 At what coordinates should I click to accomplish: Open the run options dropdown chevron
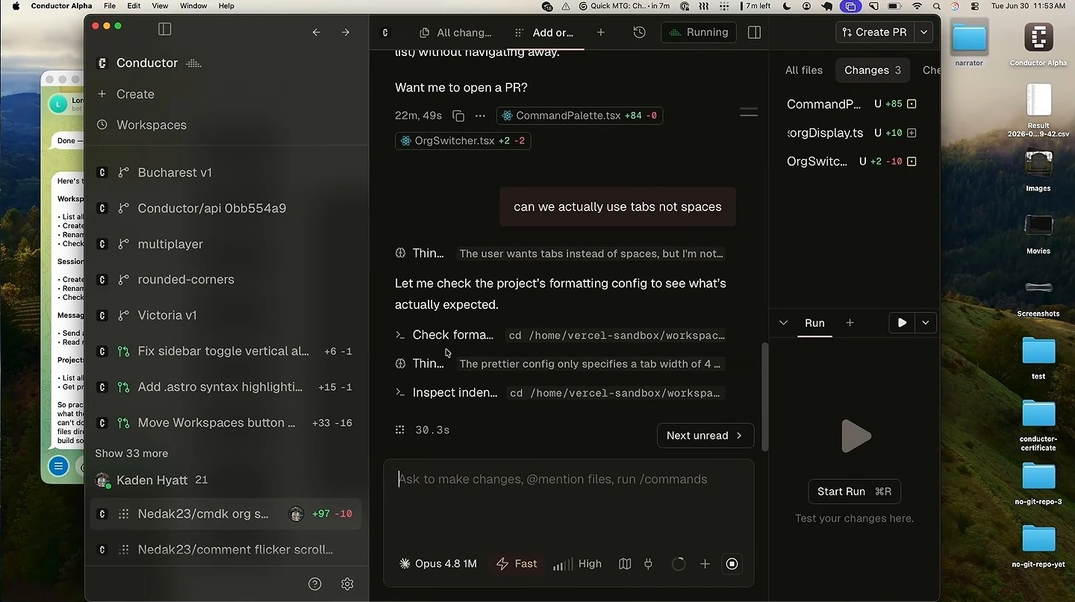[x=926, y=322]
